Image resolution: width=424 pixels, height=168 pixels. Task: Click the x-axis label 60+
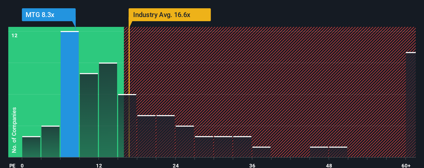(406, 165)
